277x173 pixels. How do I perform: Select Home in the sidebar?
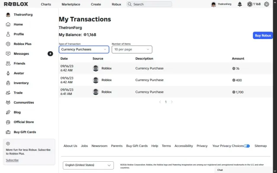pos(18,24)
